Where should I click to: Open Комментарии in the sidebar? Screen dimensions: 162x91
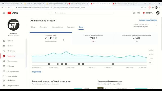click(12, 61)
